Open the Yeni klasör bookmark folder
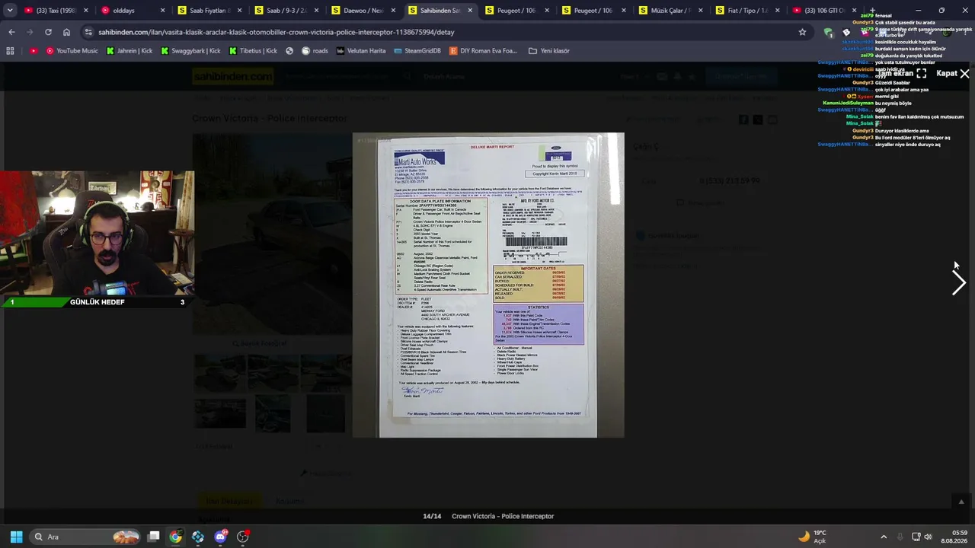 [x=548, y=51]
